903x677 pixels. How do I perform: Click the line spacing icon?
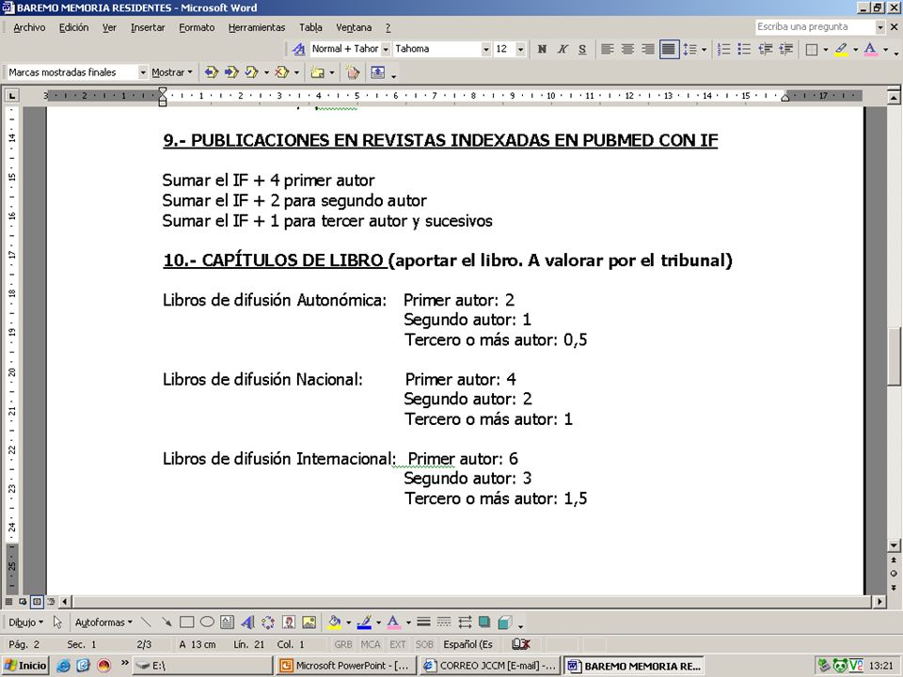689,50
